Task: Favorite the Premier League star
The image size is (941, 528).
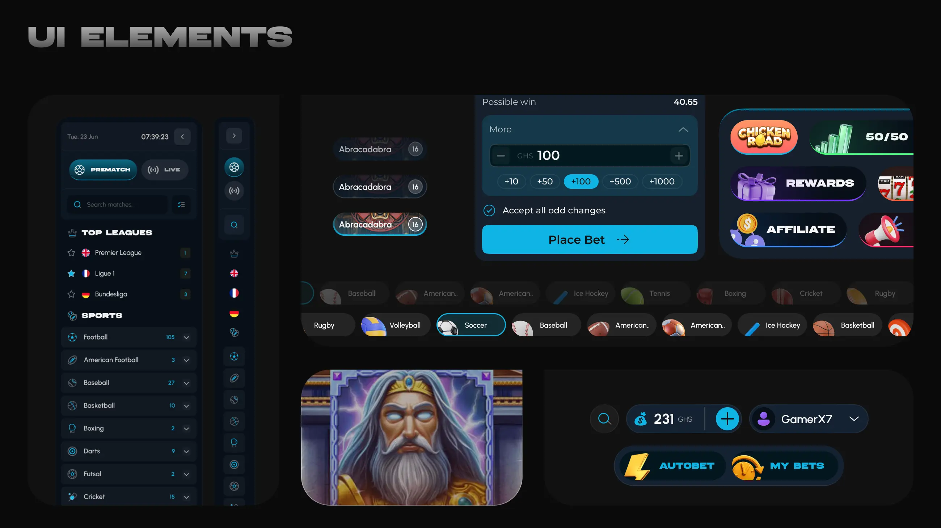Action: click(x=71, y=252)
